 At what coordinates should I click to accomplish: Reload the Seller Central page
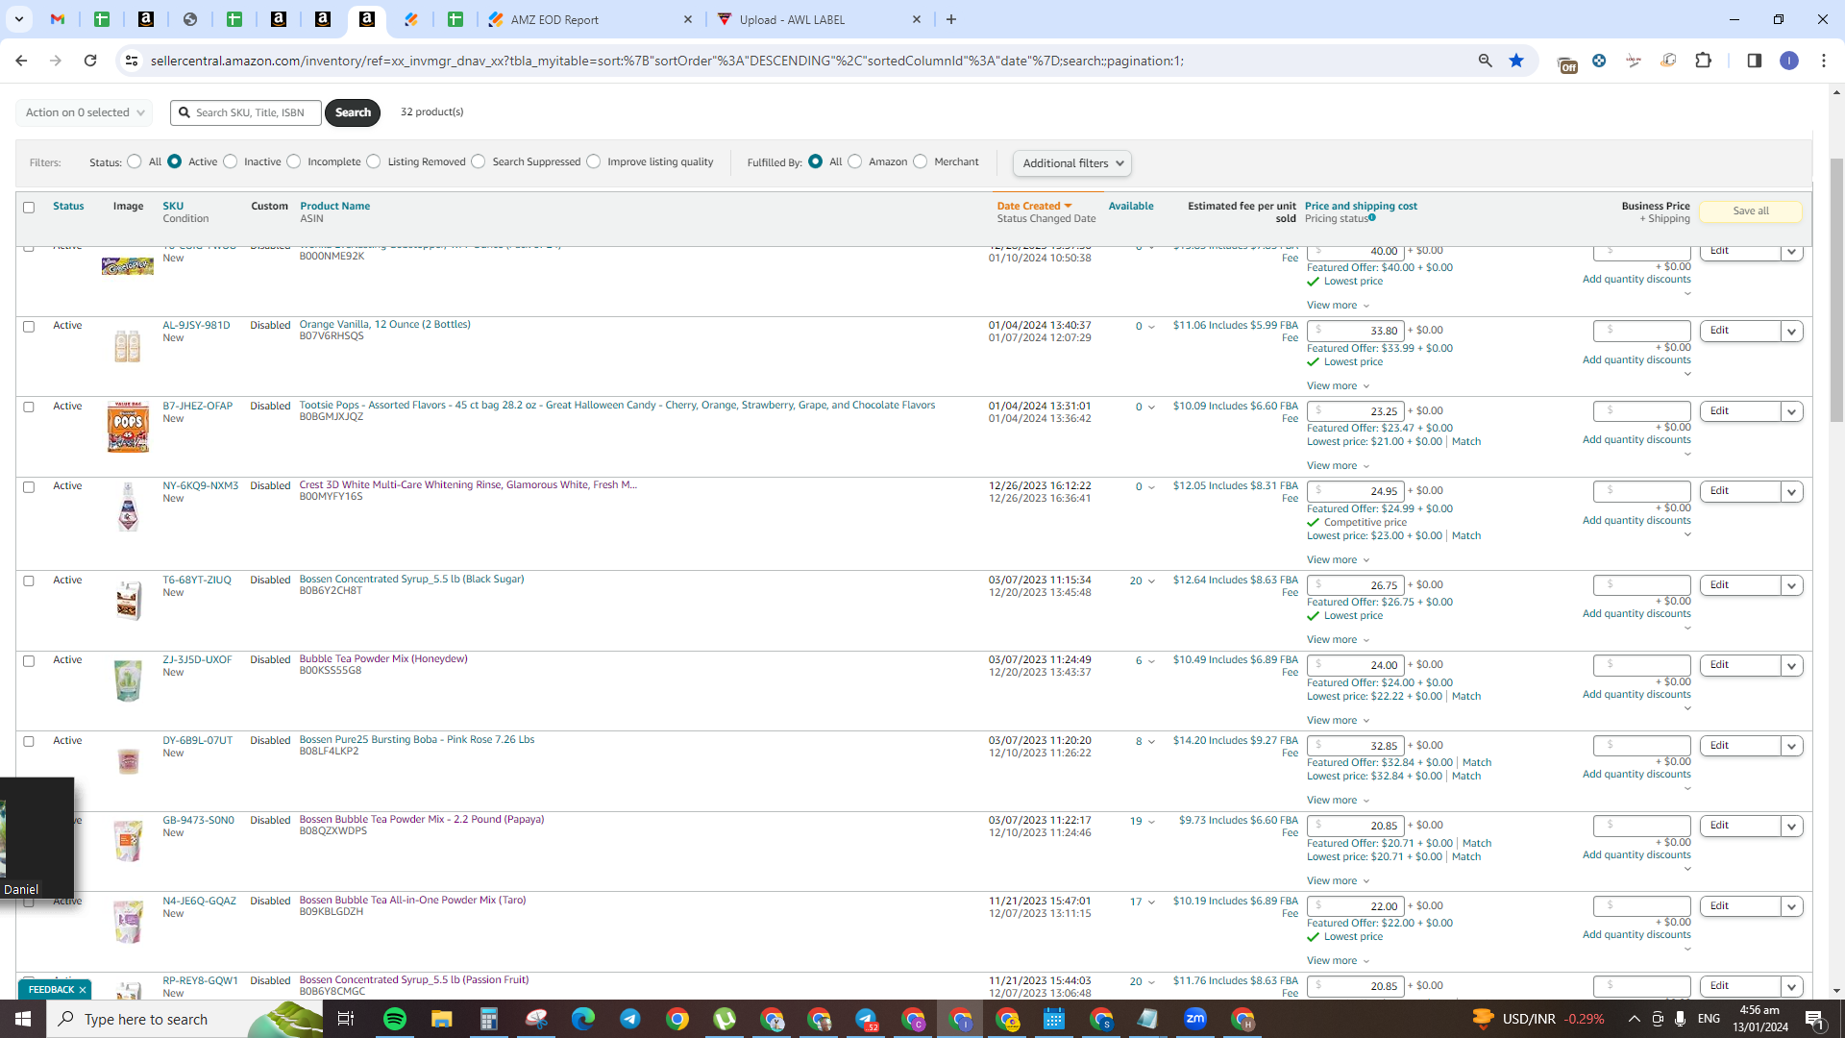click(90, 61)
